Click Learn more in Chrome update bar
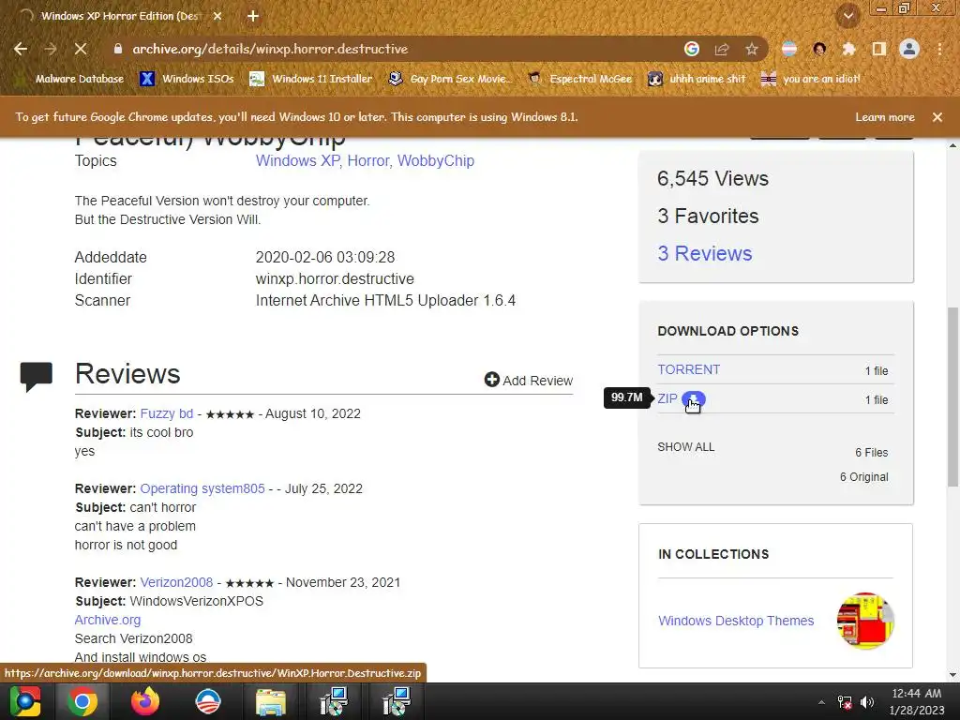 pos(885,117)
